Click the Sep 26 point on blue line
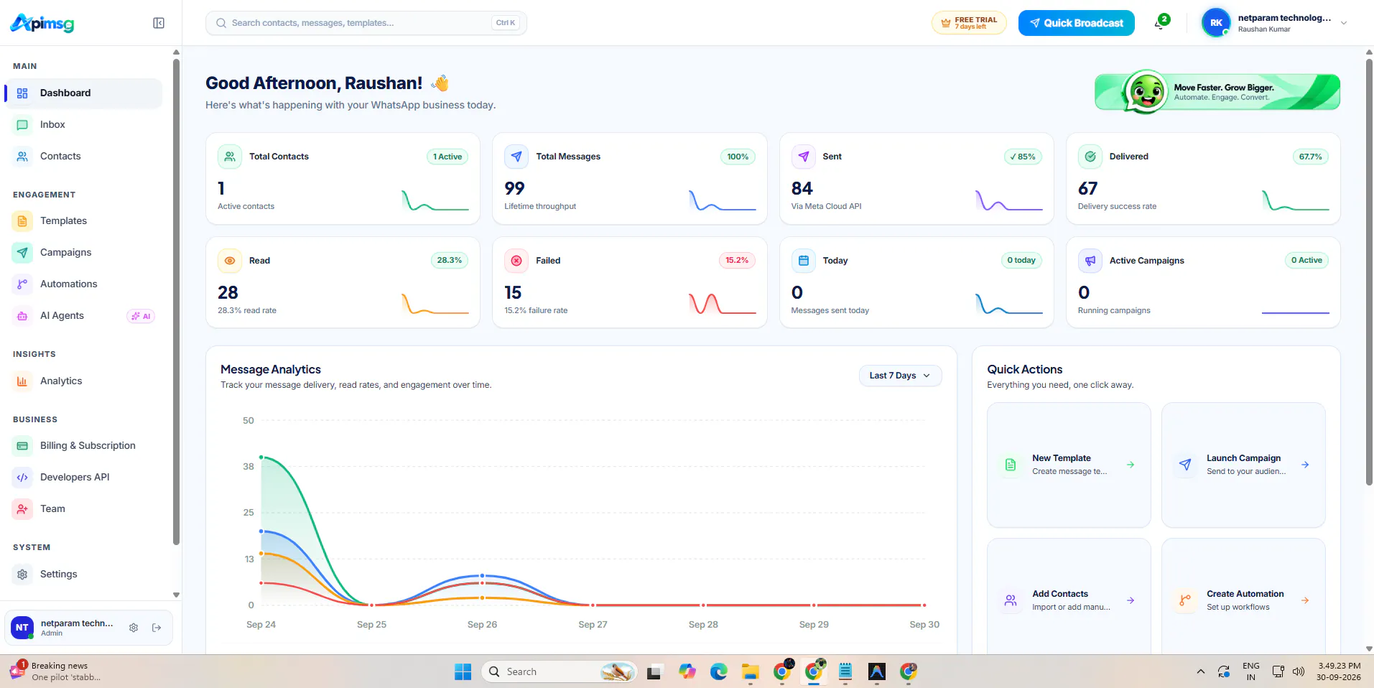The image size is (1374, 688). click(482, 576)
